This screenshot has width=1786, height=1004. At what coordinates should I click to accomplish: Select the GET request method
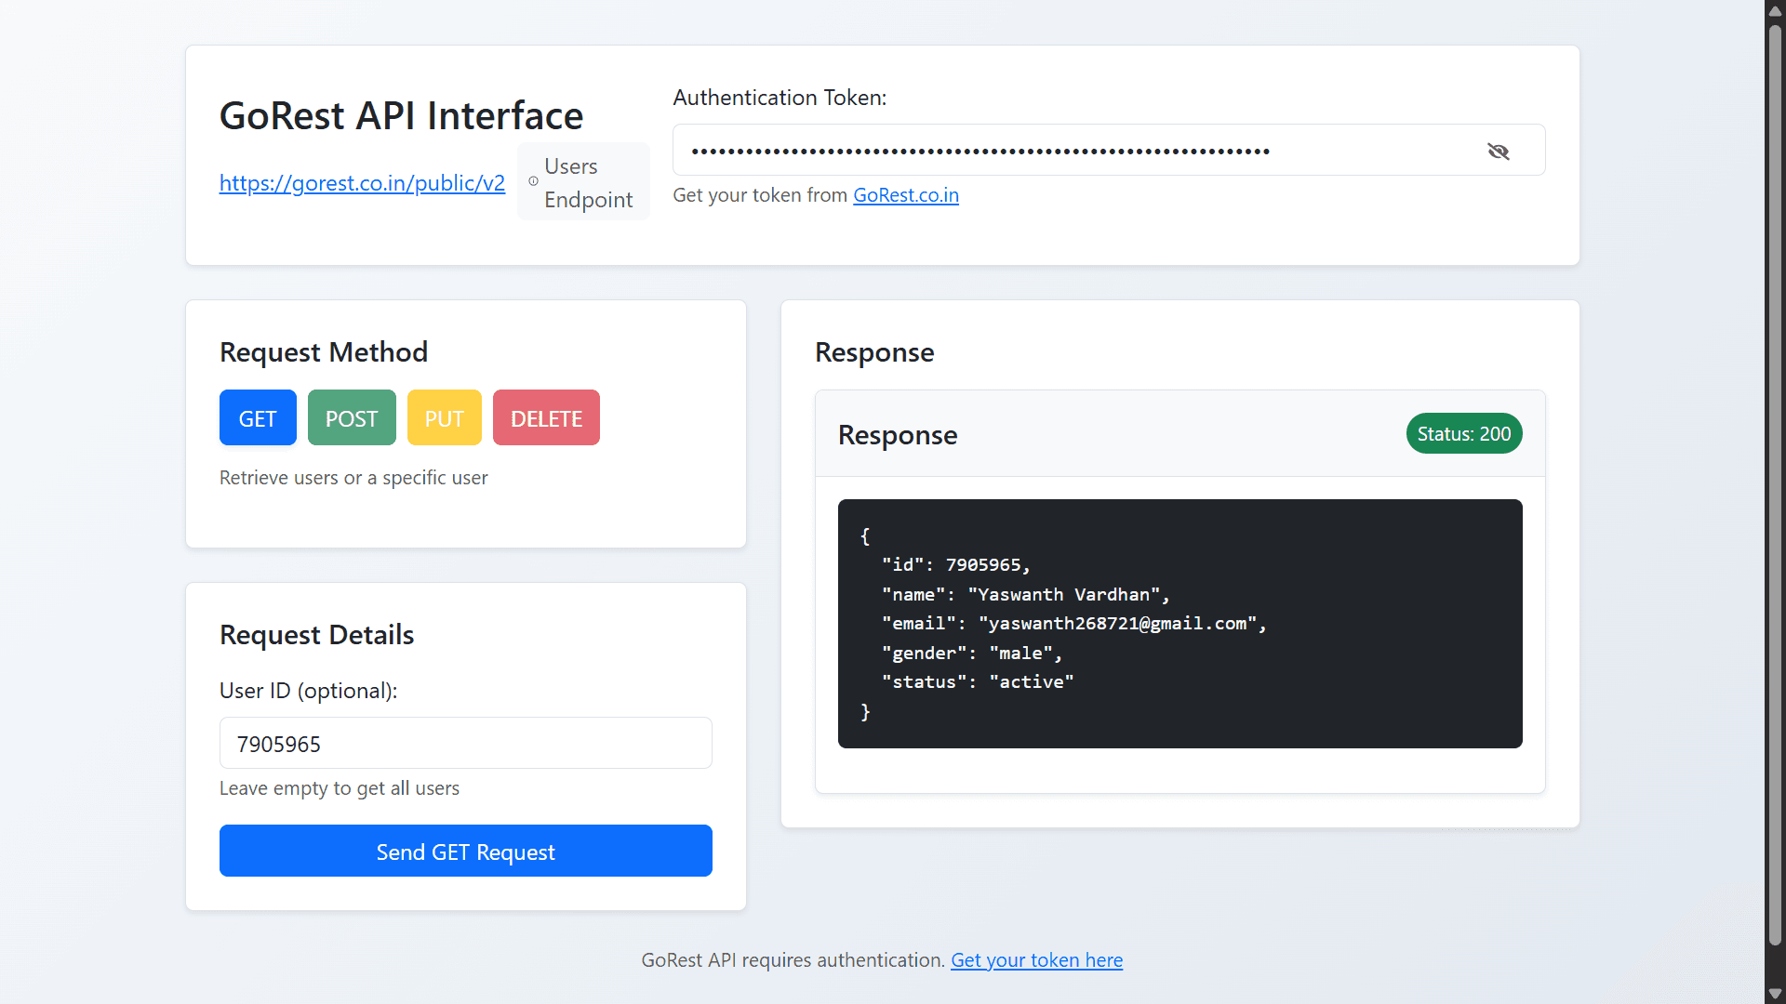257,417
